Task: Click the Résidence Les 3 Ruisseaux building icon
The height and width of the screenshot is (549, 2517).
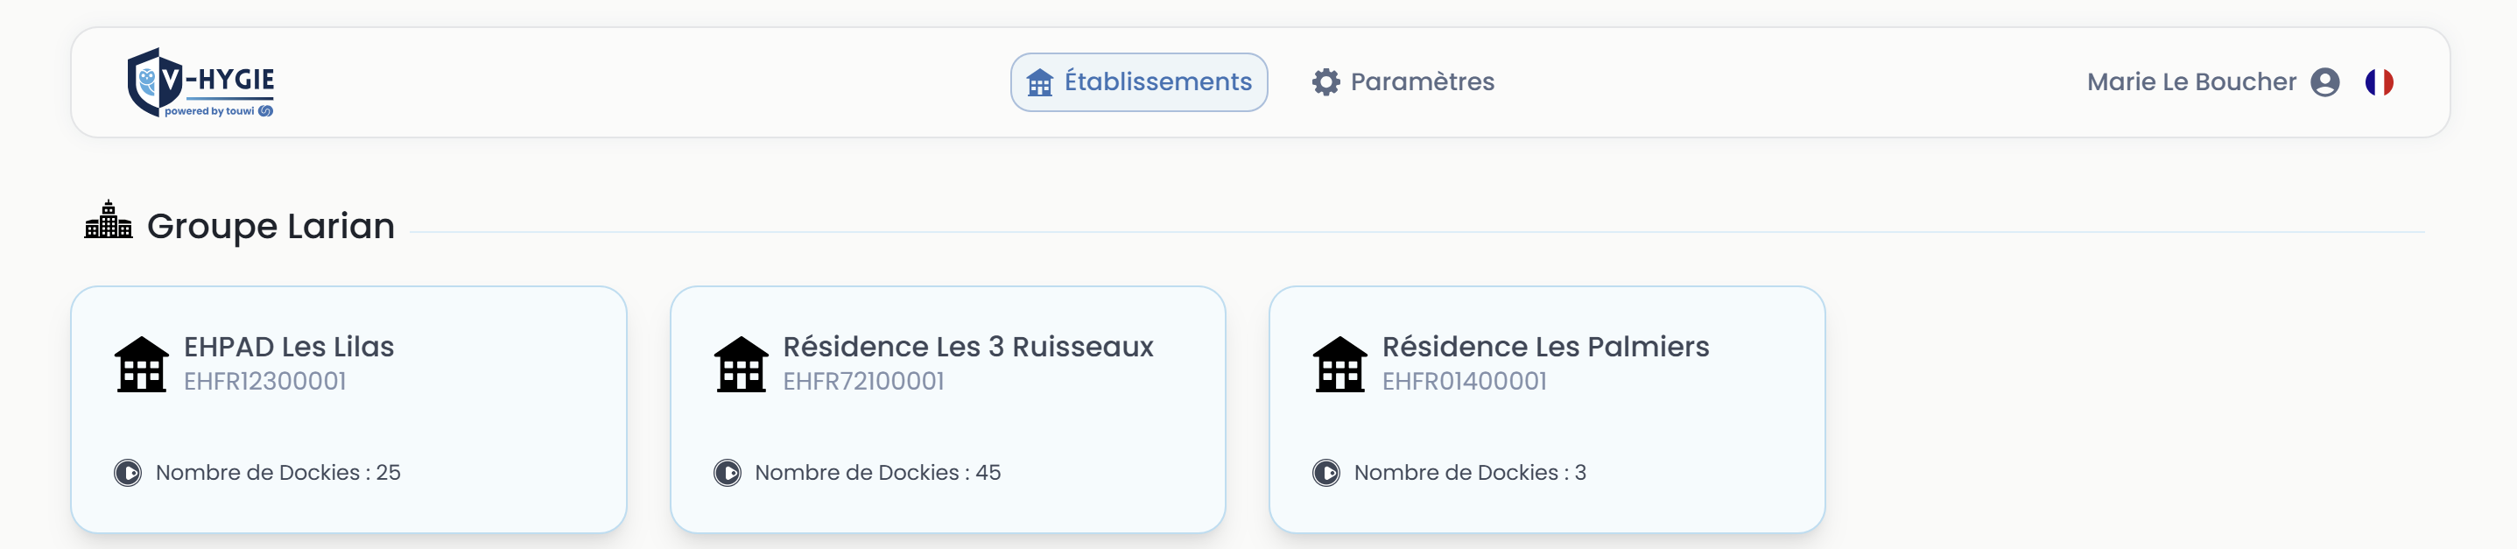Action: 741,364
